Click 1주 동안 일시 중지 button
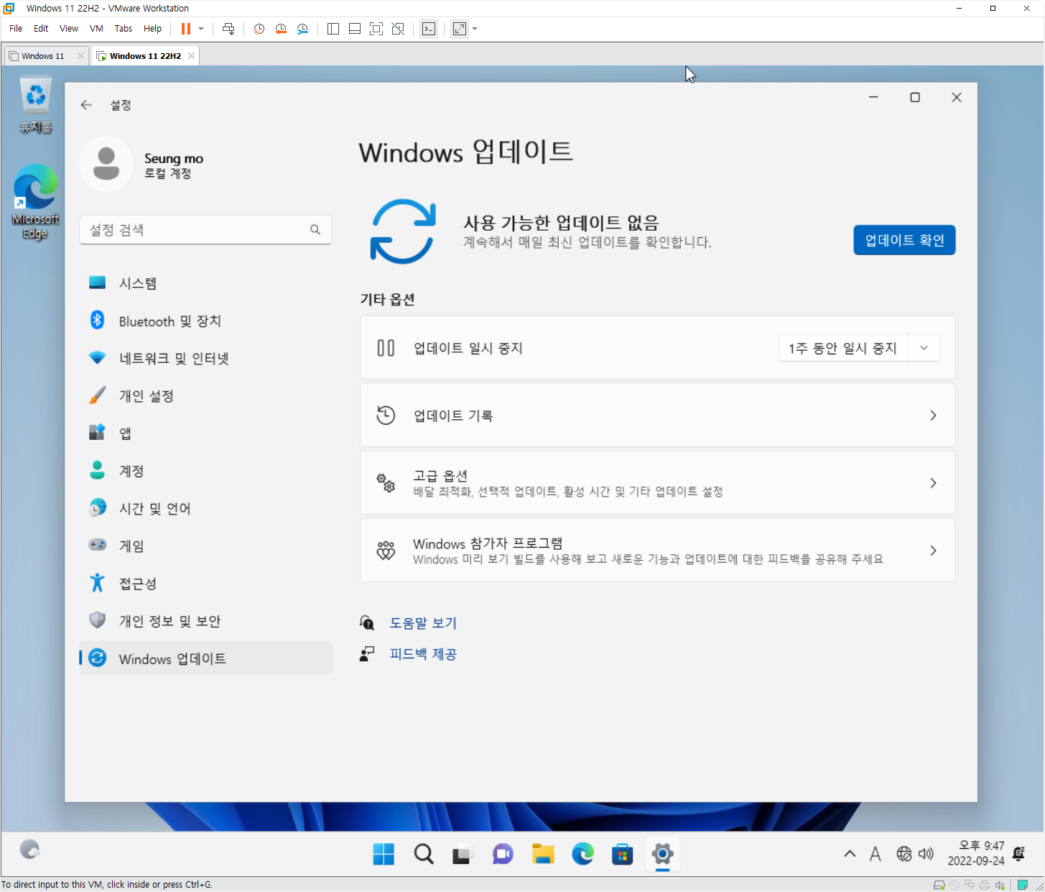 (x=843, y=348)
